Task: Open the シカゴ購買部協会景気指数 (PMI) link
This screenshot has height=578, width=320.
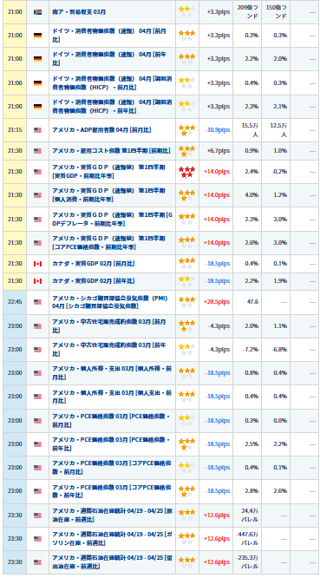Action: [x=110, y=302]
